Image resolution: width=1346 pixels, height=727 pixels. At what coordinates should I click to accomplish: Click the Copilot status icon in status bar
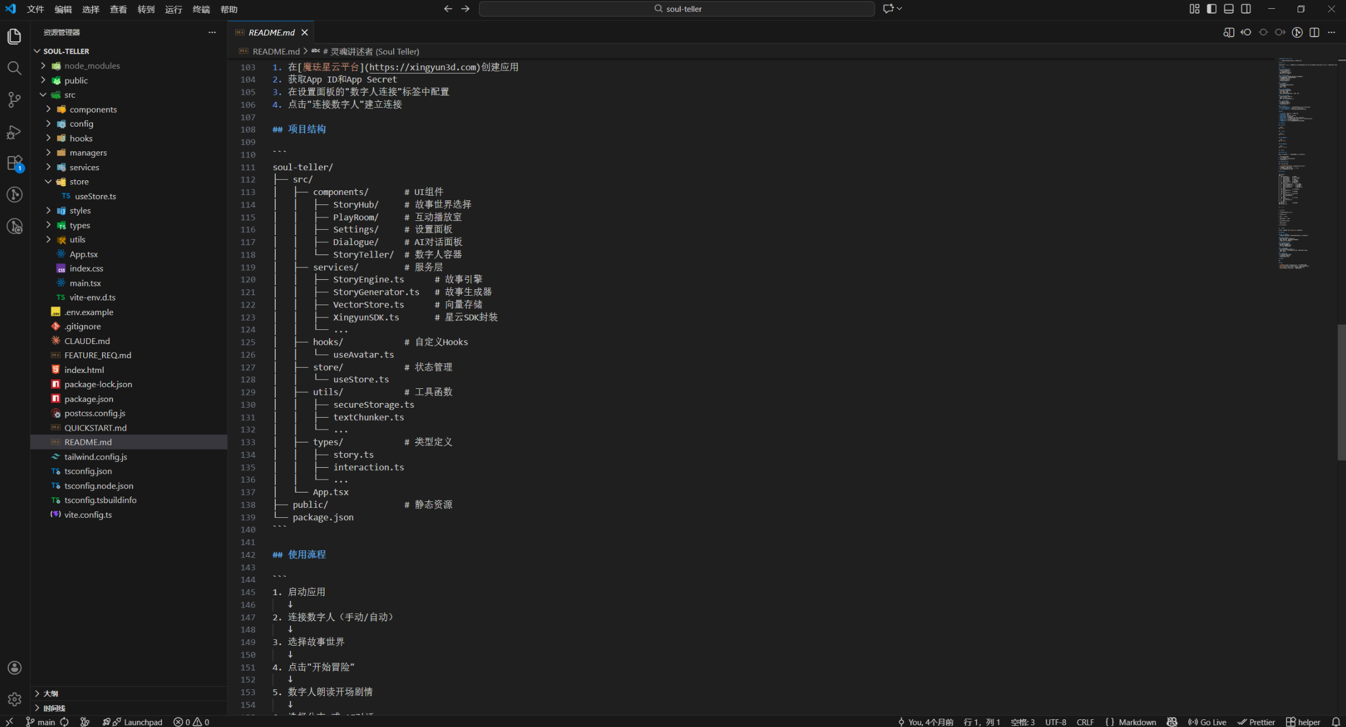(x=1172, y=722)
